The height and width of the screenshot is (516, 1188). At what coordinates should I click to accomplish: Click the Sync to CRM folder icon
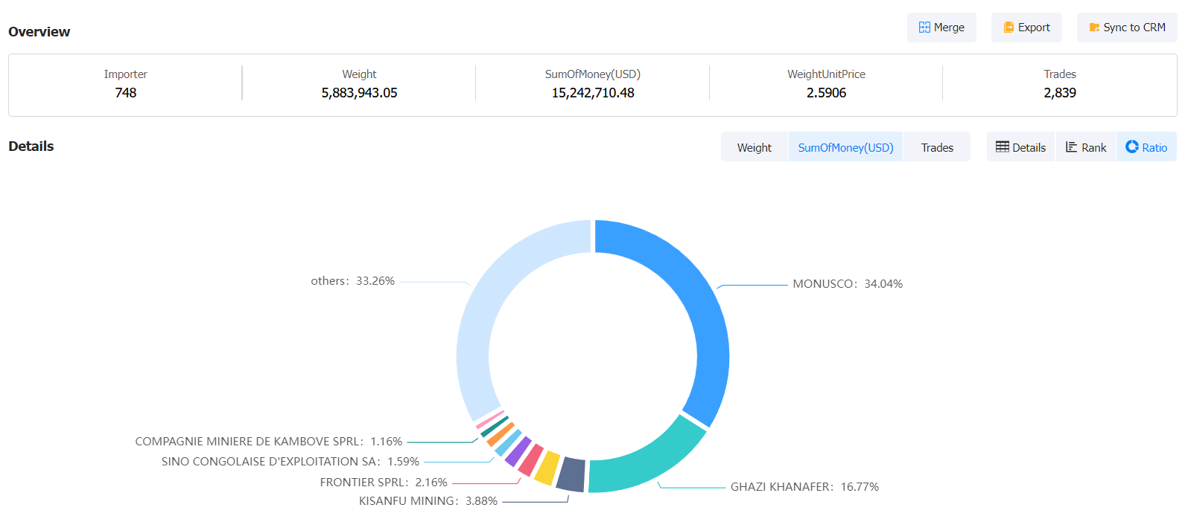[1094, 28]
